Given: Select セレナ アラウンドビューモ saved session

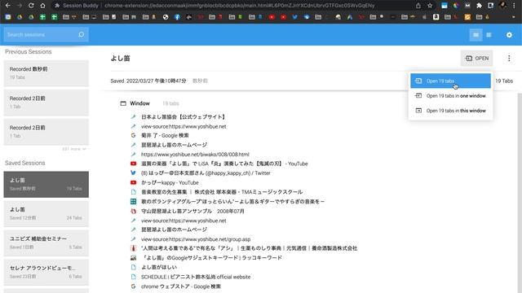Looking at the screenshot, I should pos(46,272).
